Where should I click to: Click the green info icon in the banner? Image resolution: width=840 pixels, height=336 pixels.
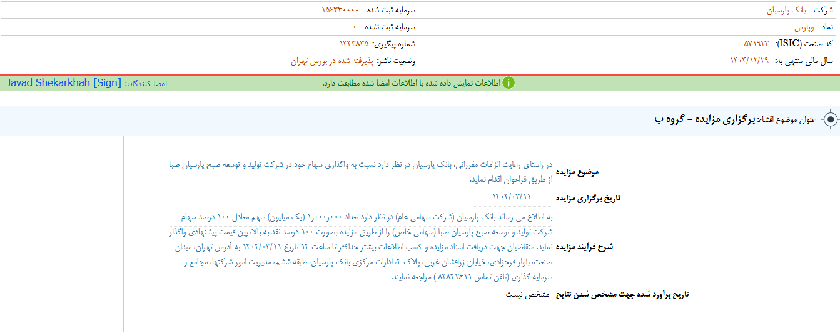tap(509, 83)
